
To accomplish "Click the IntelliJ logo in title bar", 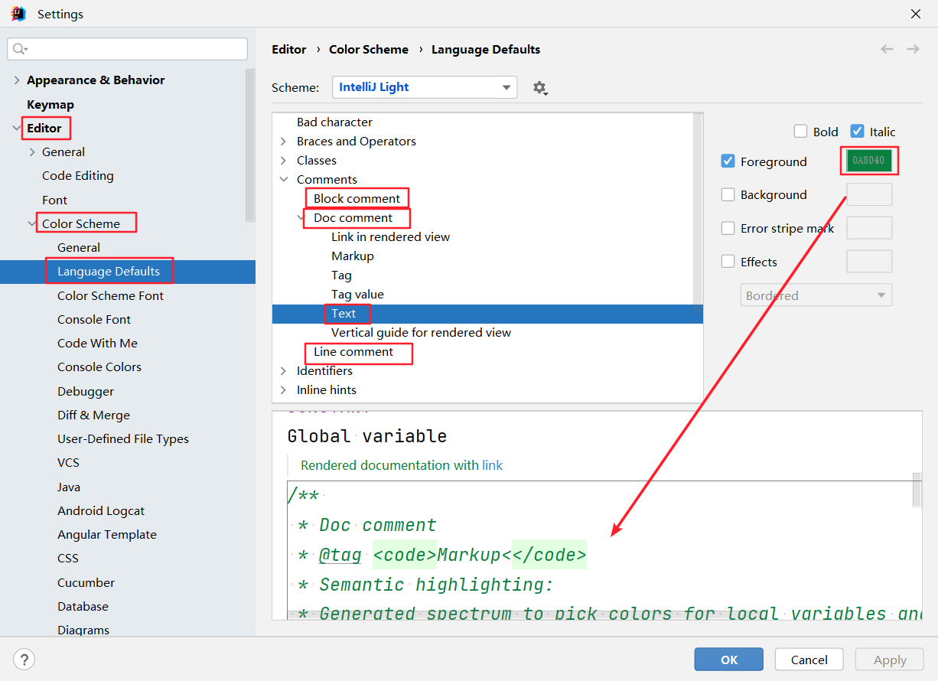I will click(x=18, y=14).
